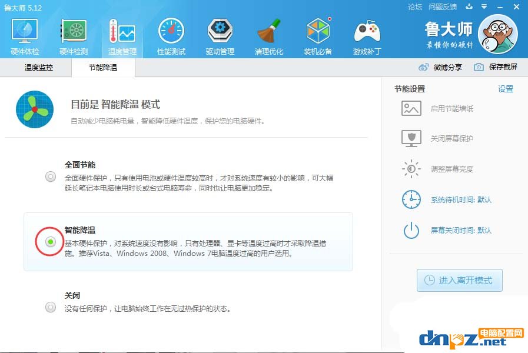The image size is (528, 353).
Task: Select the 温度管理 thermometer icon
Action: 122,31
